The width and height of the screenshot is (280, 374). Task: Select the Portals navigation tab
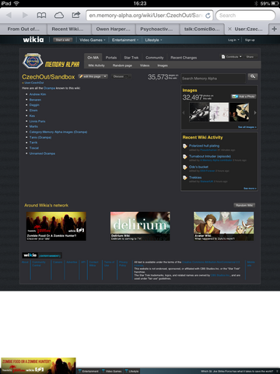click(x=111, y=58)
